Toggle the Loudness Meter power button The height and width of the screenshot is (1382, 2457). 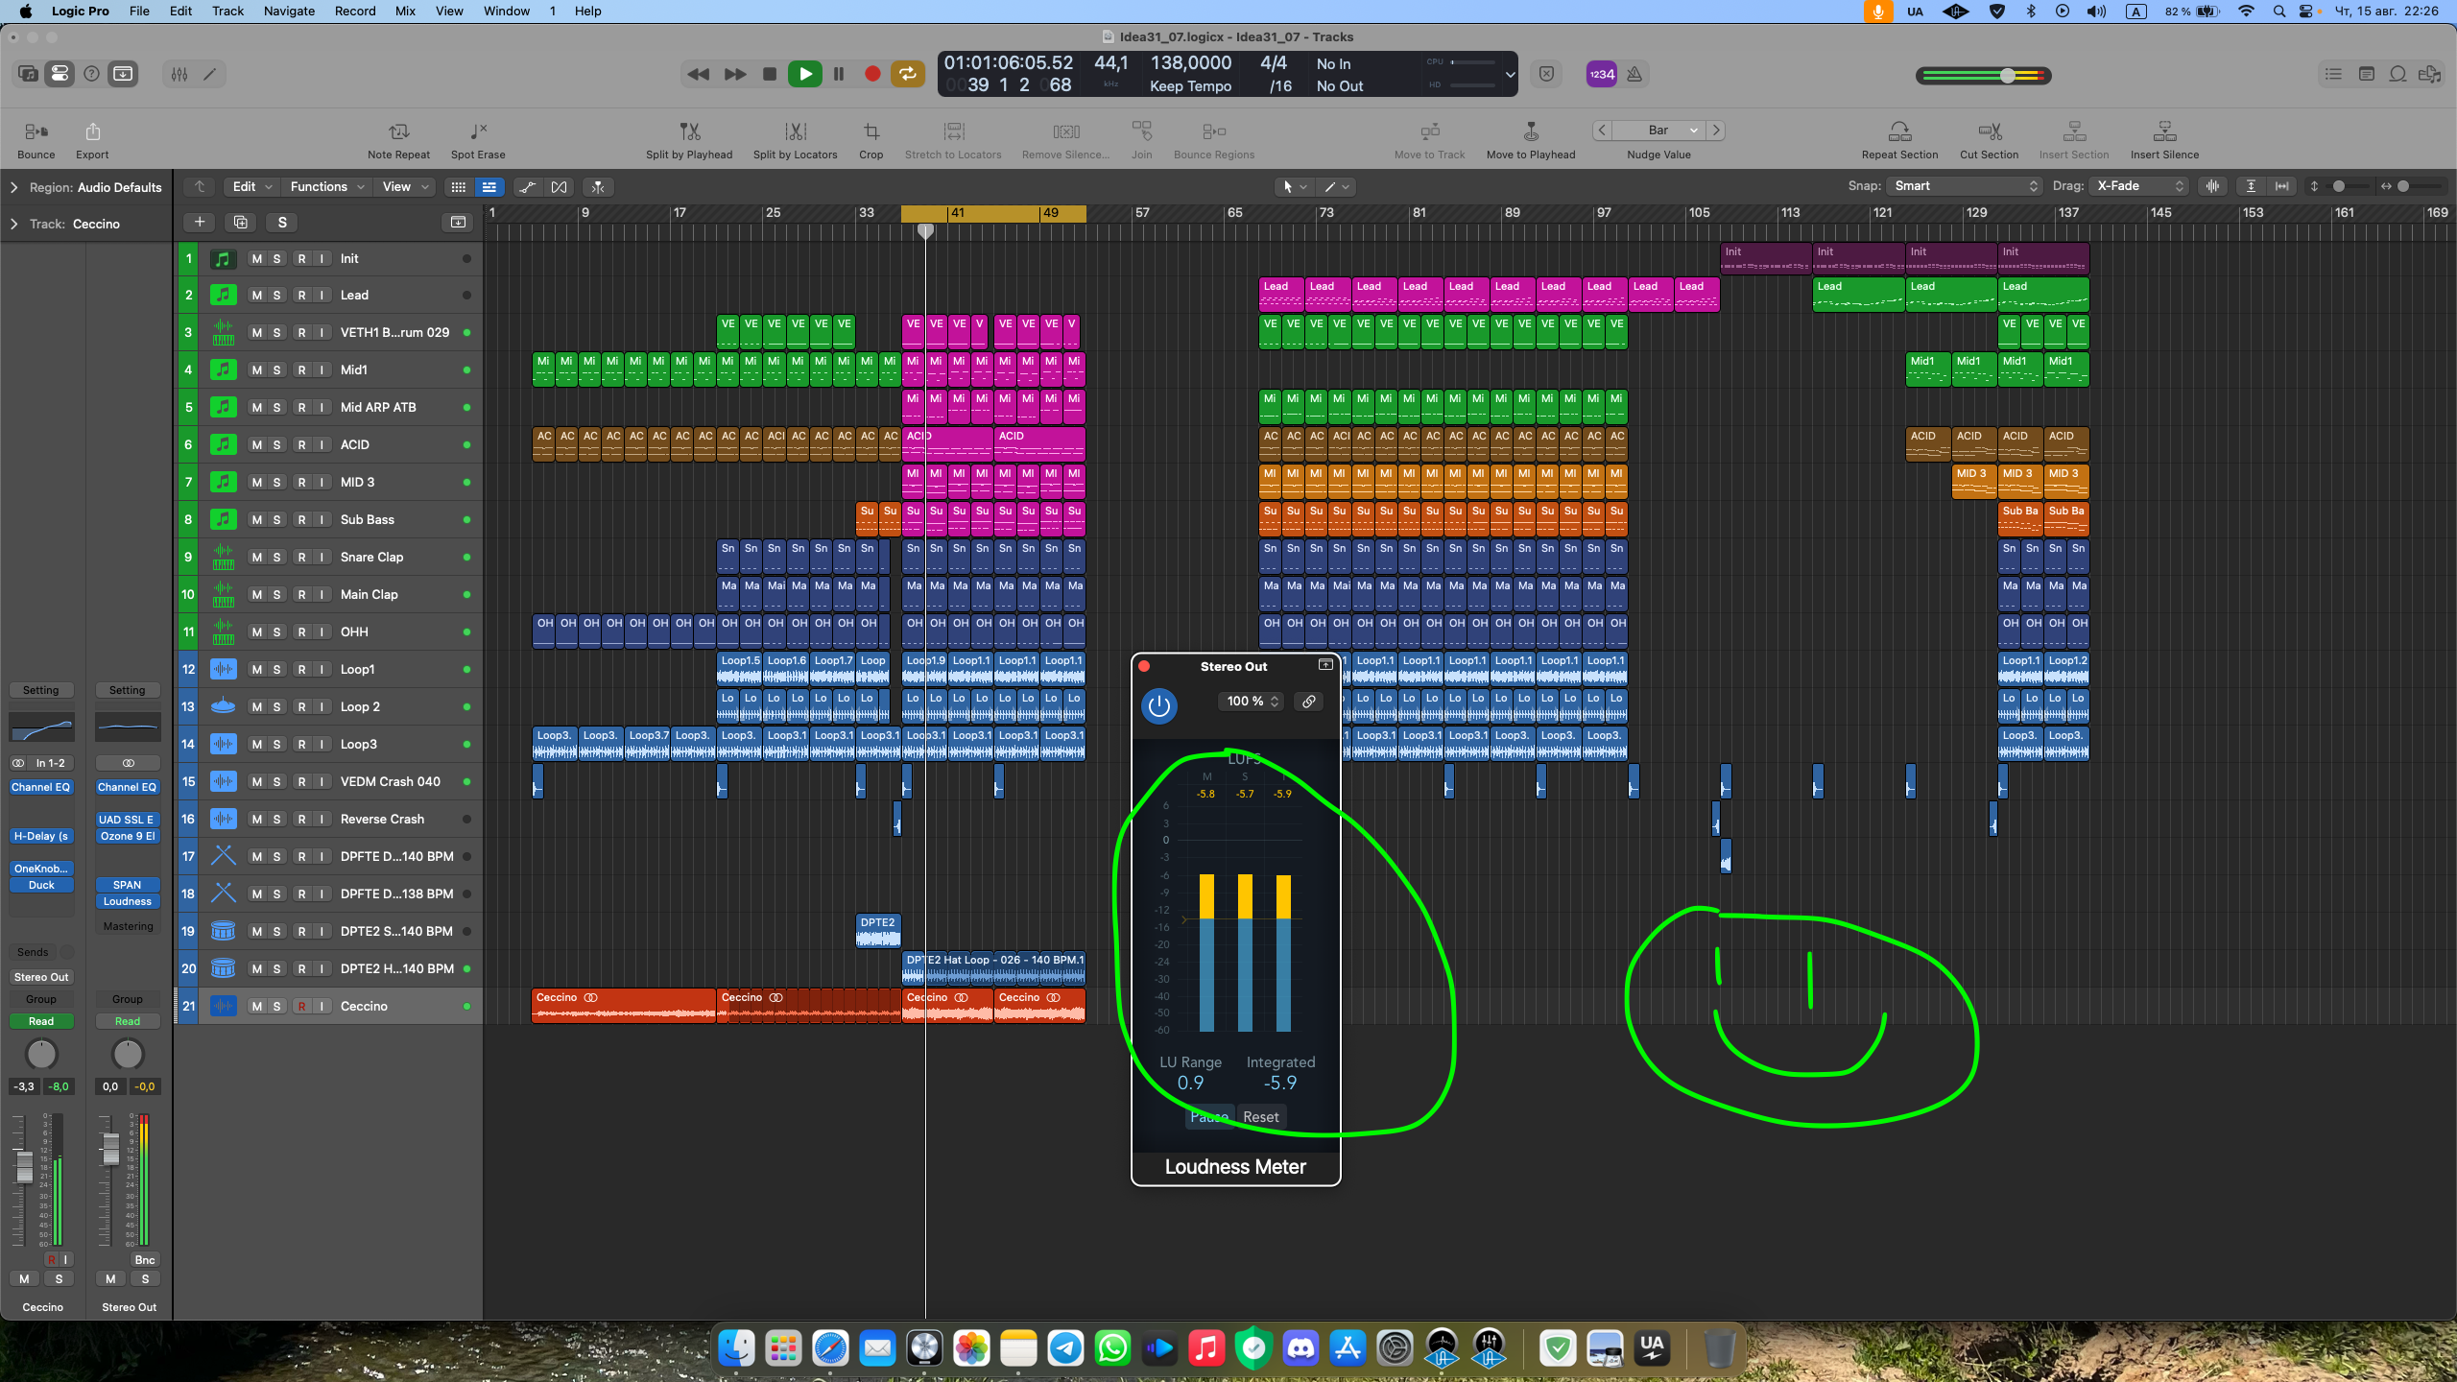pos(1159,705)
